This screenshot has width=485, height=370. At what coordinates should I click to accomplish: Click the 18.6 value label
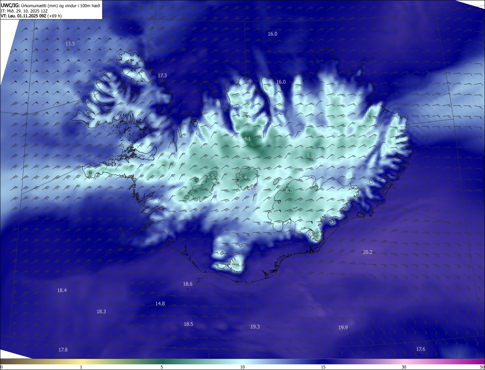tap(188, 284)
